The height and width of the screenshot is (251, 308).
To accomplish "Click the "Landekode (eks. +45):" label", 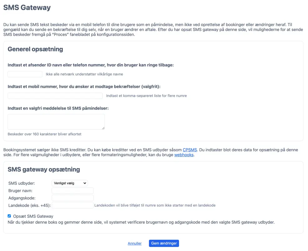I will point(30,205).
